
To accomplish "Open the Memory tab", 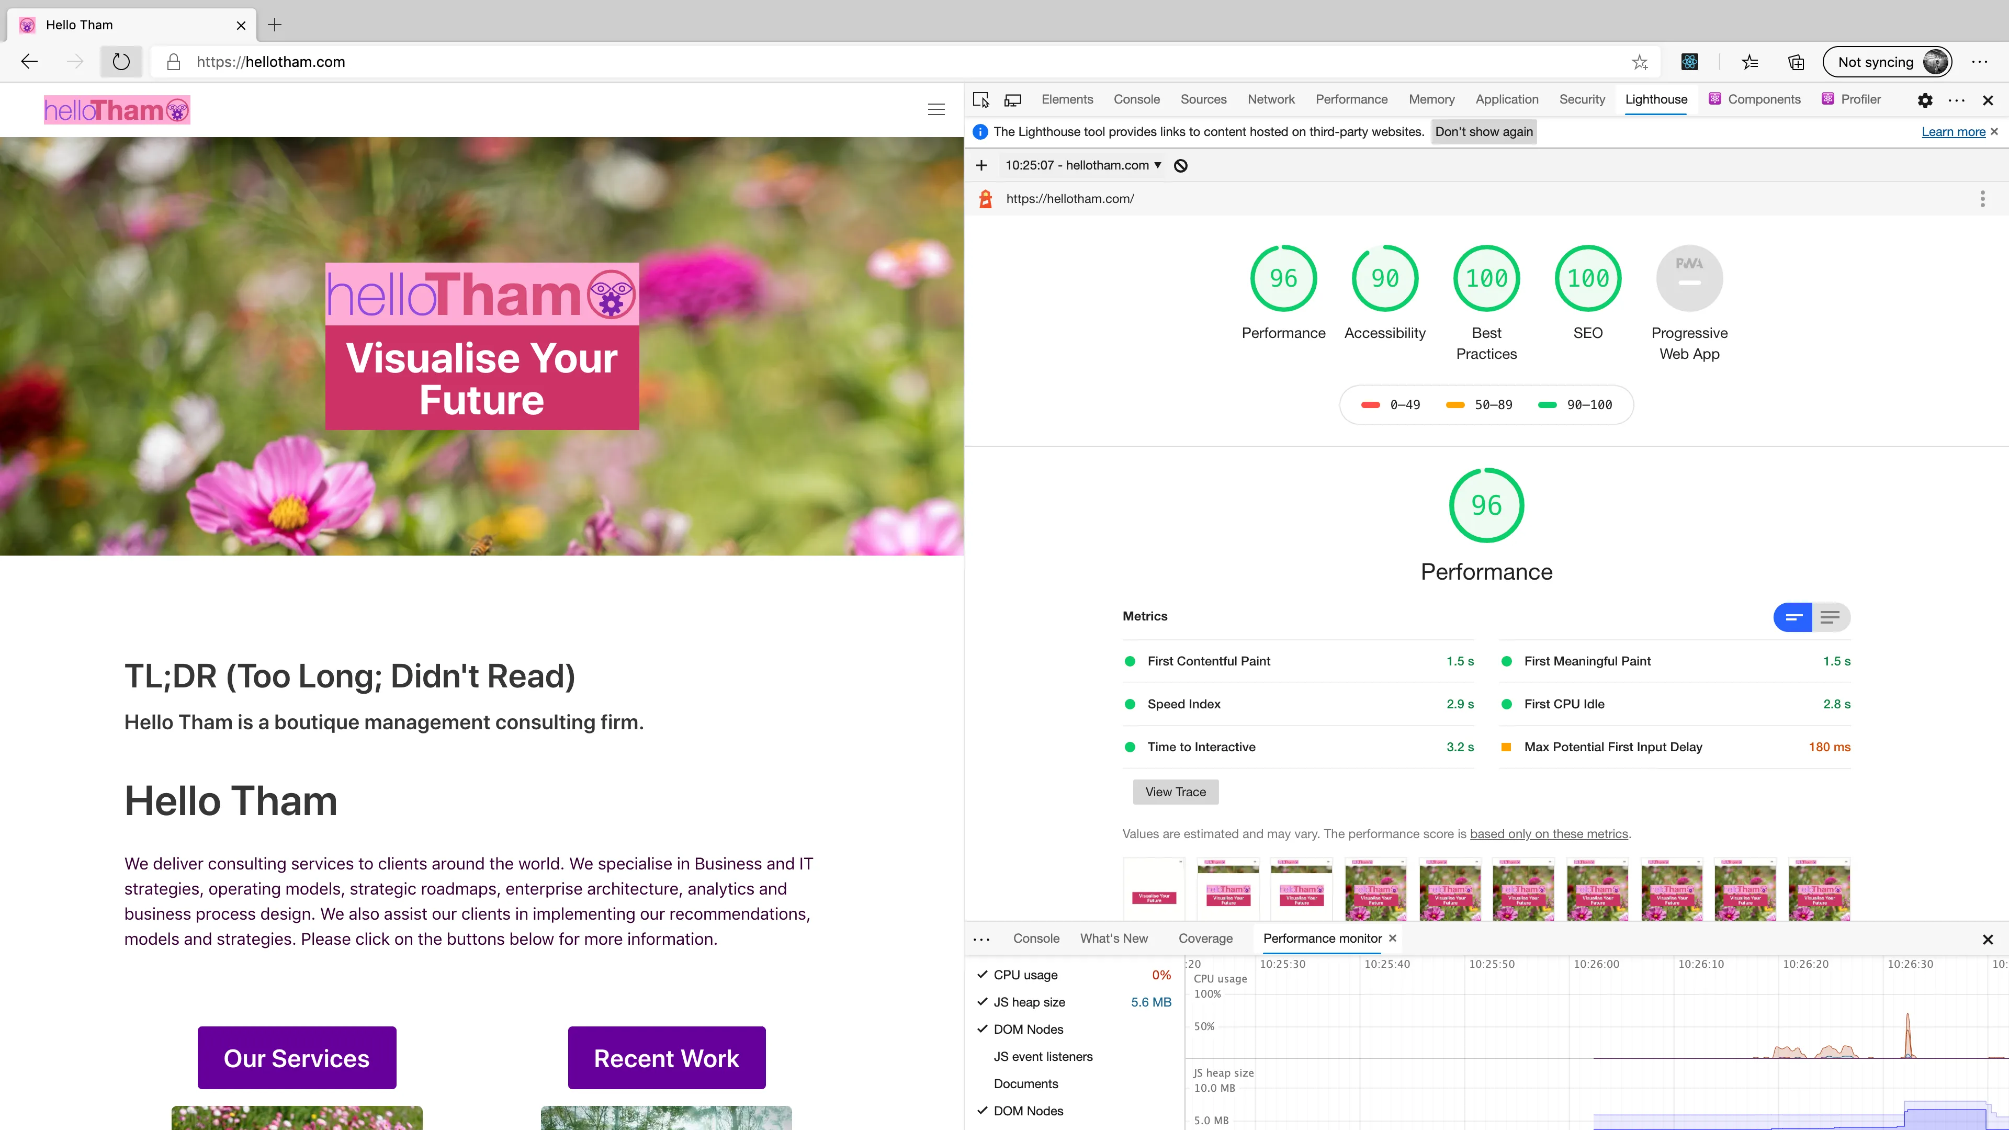I will [x=1431, y=100].
